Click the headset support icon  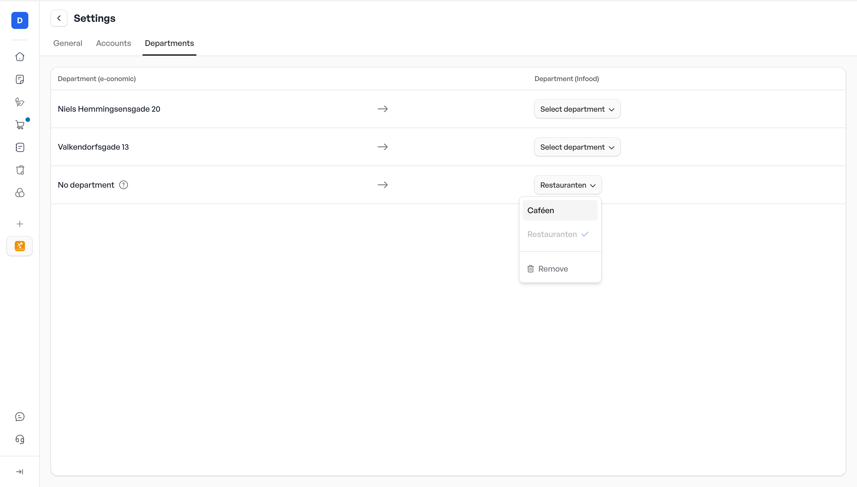pyautogui.click(x=20, y=439)
